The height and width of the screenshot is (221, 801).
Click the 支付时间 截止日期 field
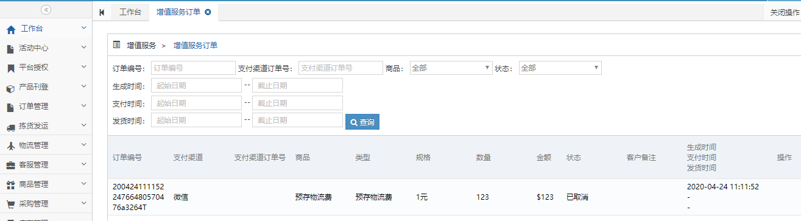[297, 103]
